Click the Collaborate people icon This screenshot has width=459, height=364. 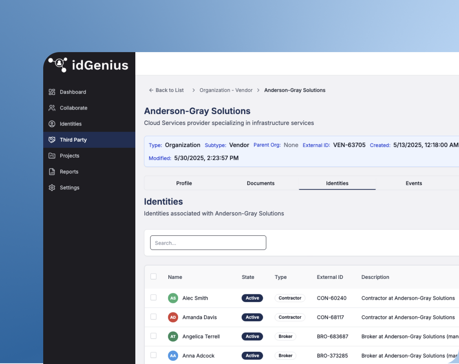pos(52,108)
